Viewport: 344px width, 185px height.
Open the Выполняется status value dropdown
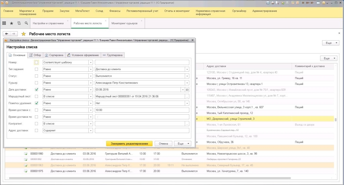(187, 76)
